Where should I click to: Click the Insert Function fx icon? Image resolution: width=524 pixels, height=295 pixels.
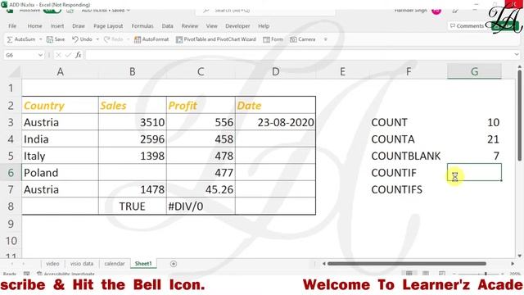[x=79, y=55]
